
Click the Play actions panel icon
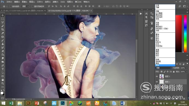141,14
